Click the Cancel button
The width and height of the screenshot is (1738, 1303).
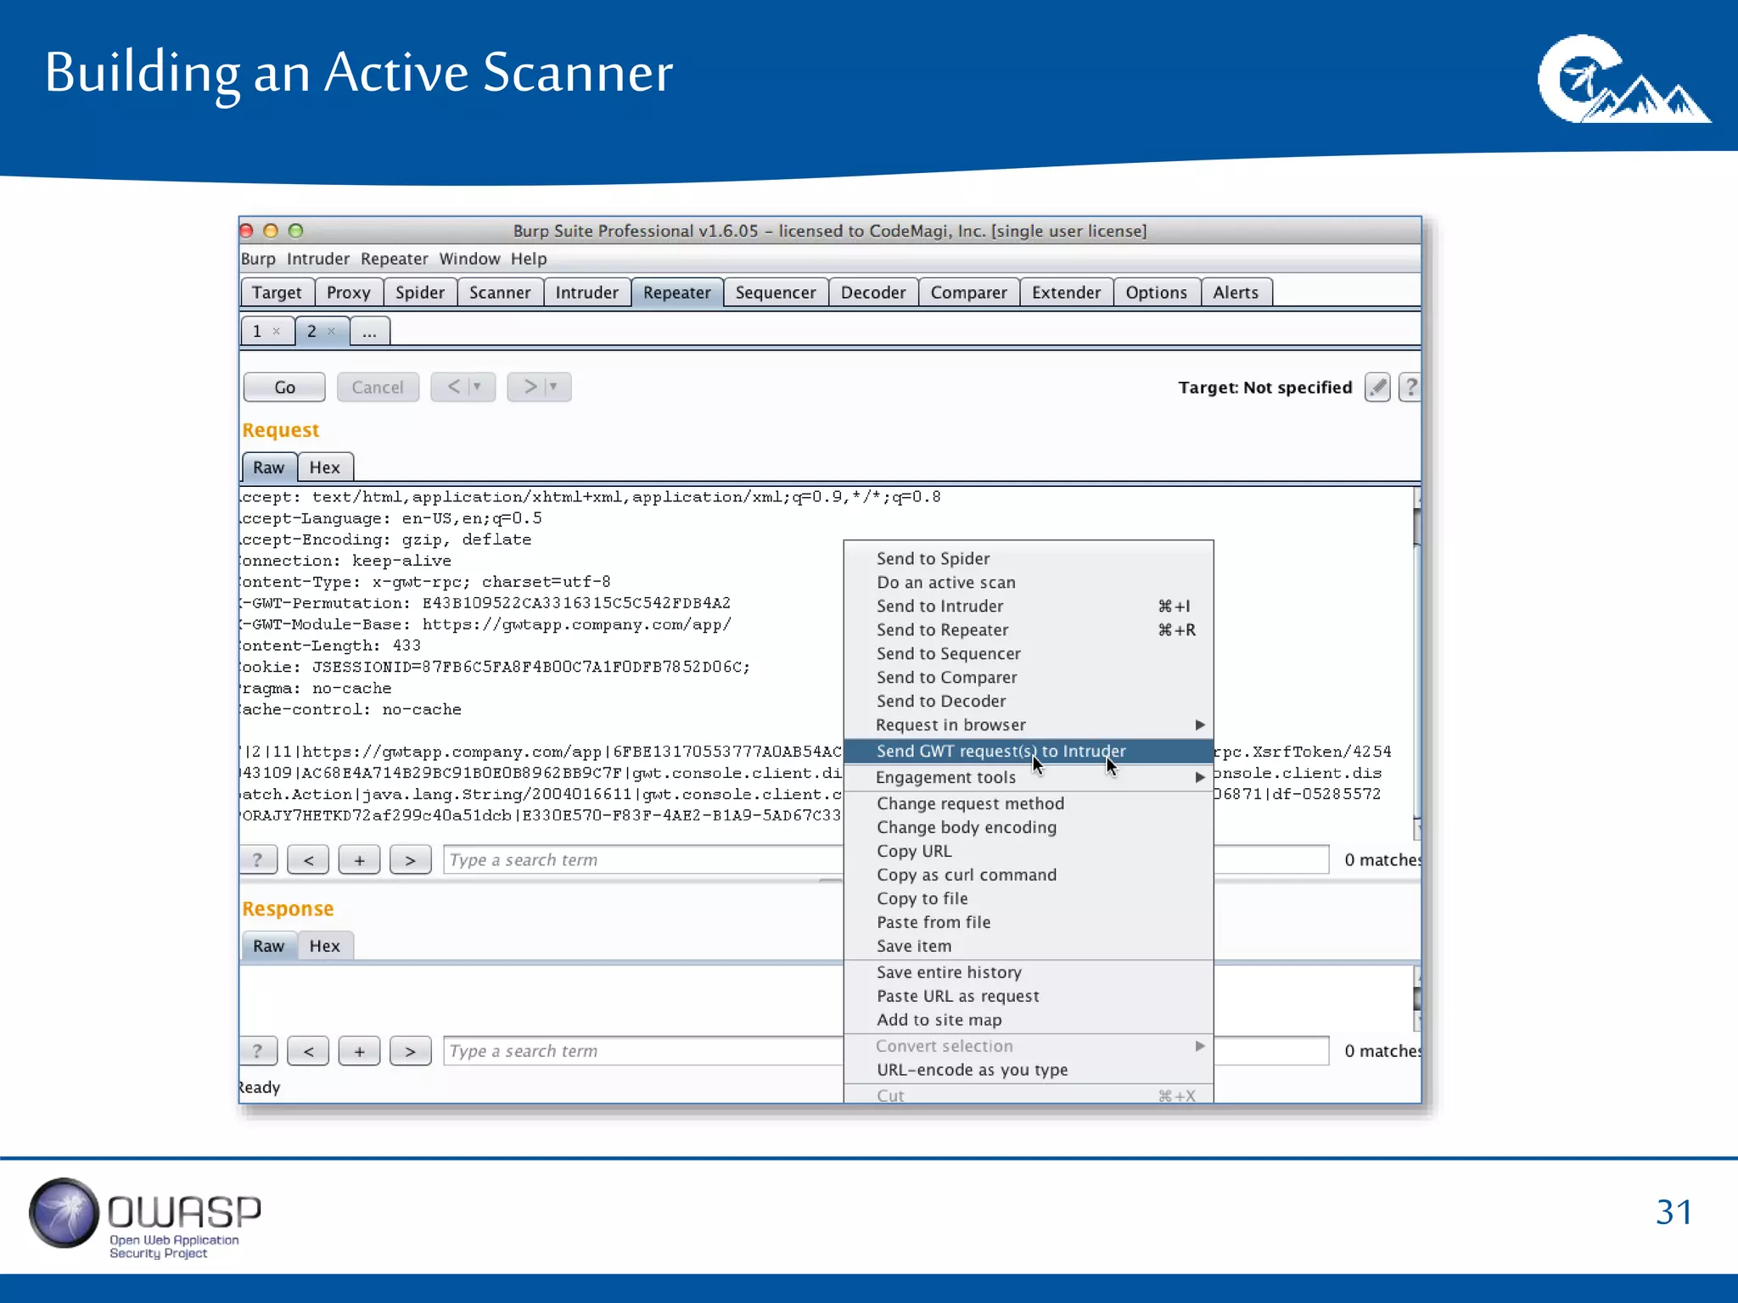coord(378,388)
